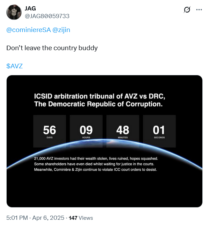This screenshot has height=225, width=209.
Task: Click the 56 days countdown box
Action: pyautogui.click(x=50, y=131)
